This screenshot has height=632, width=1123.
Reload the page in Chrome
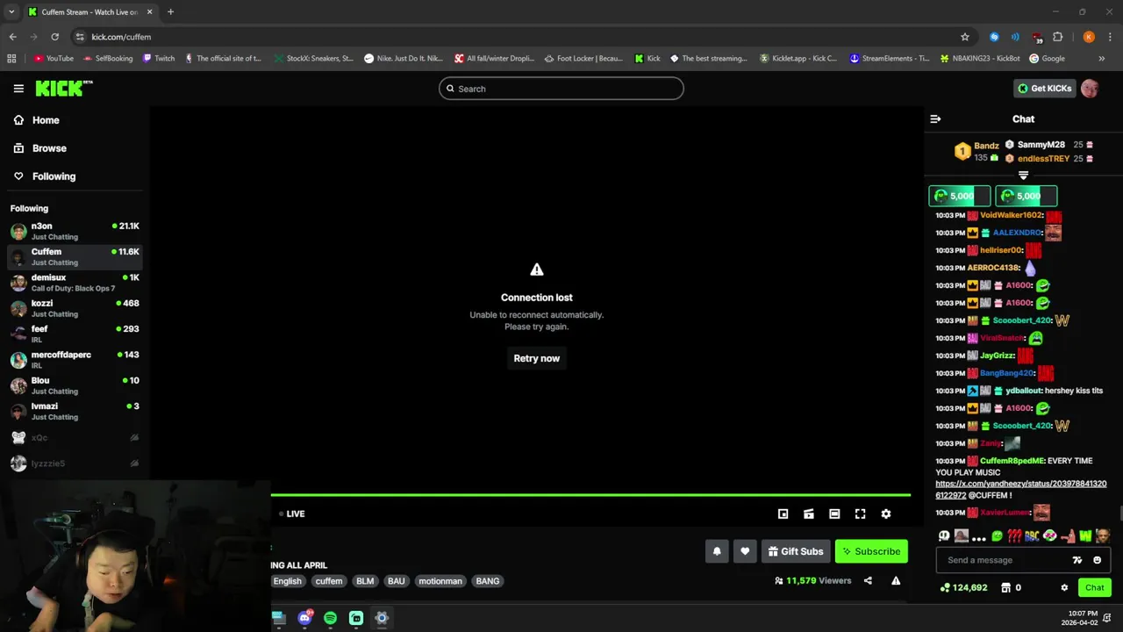click(54, 37)
